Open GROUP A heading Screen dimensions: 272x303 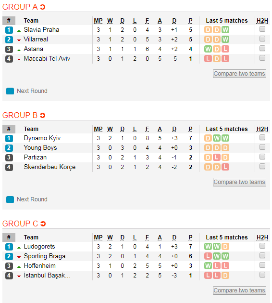coord(20,7)
